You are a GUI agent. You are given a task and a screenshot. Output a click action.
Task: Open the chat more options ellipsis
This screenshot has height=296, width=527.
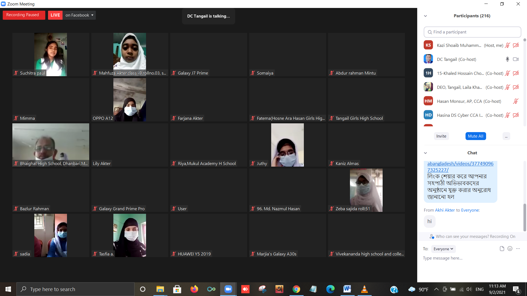(518, 249)
